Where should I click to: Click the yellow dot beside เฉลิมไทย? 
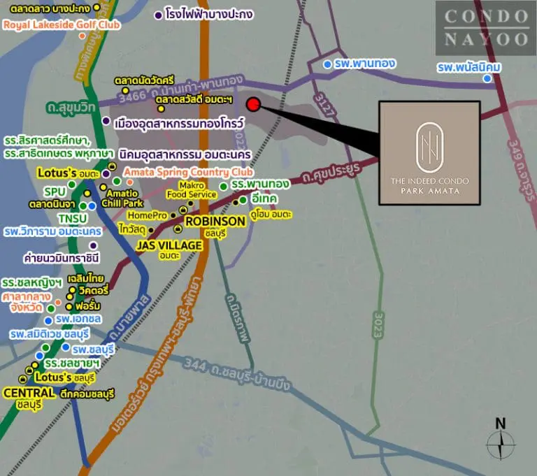[x=72, y=290]
